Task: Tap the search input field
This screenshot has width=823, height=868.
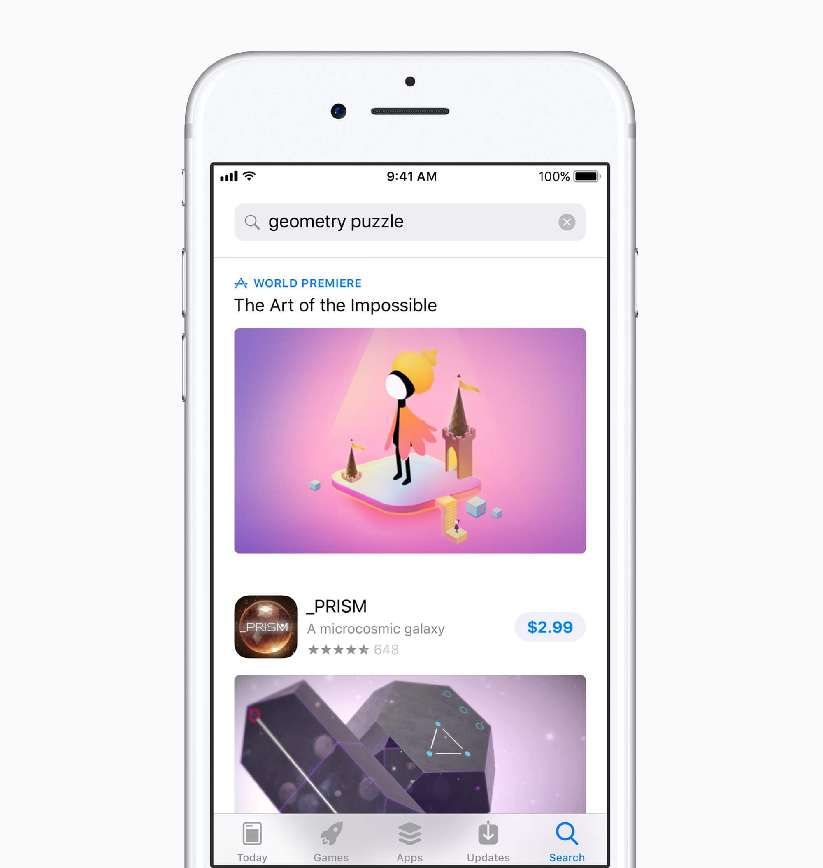Action: [x=411, y=223]
